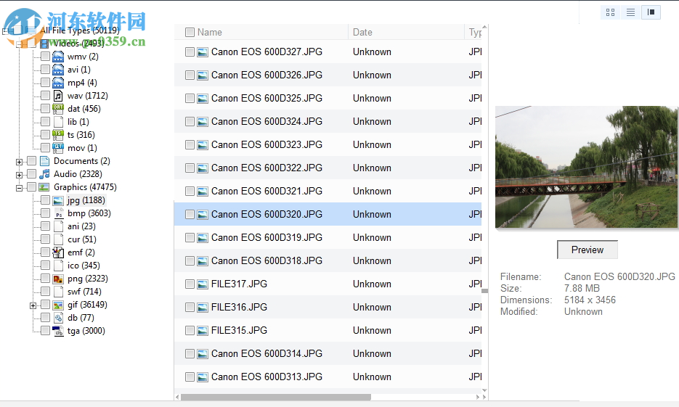This screenshot has height=407, width=679.
Task: Select the ico (345) tree item
Action: pyautogui.click(x=84, y=266)
